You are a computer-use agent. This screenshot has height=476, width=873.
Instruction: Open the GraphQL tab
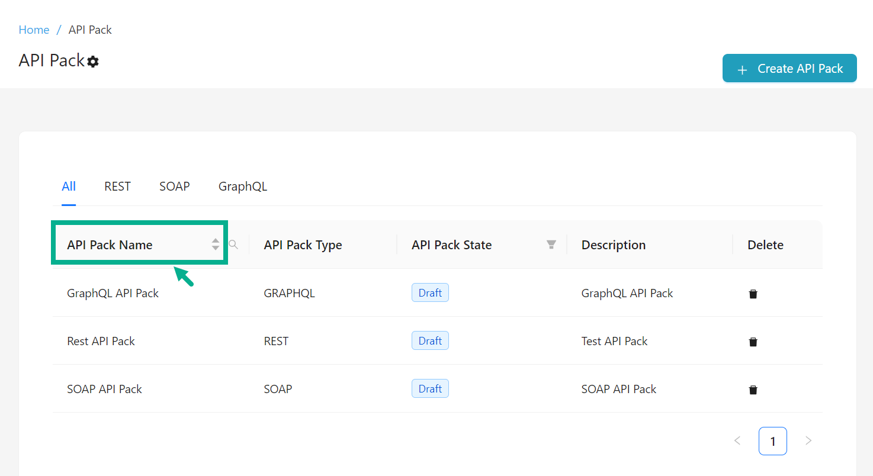click(243, 186)
